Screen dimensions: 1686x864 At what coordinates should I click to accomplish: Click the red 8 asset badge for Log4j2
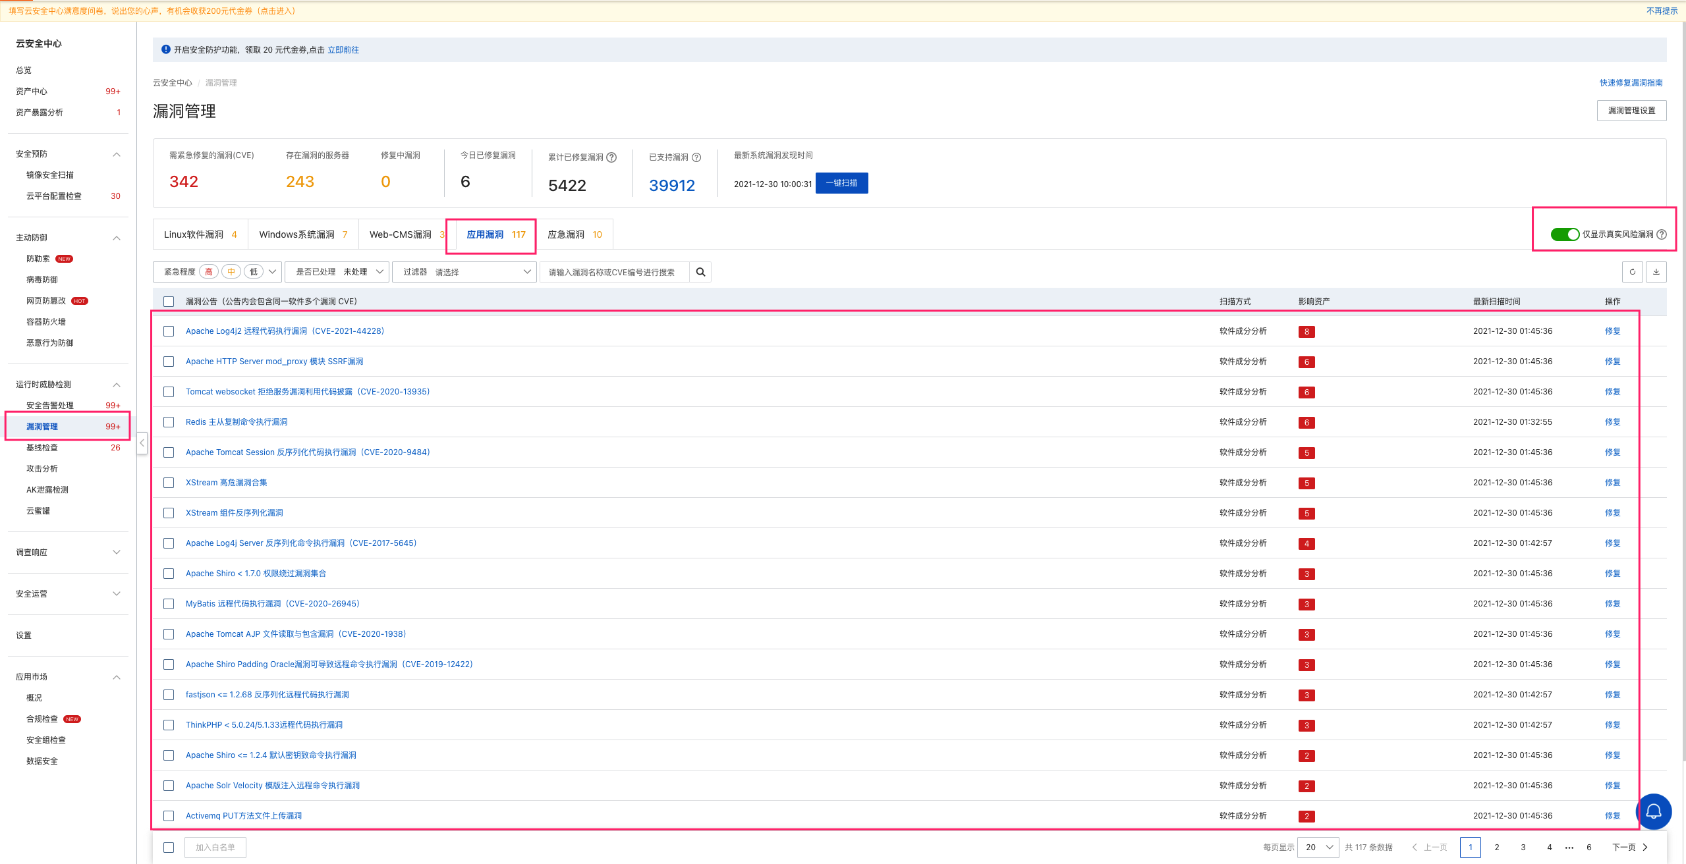pyautogui.click(x=1307, y=332)
